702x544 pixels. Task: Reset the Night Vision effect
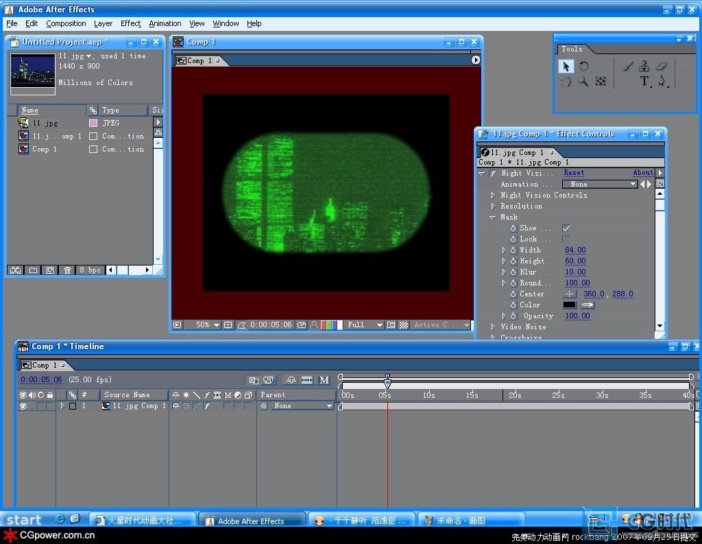(574, 173)
